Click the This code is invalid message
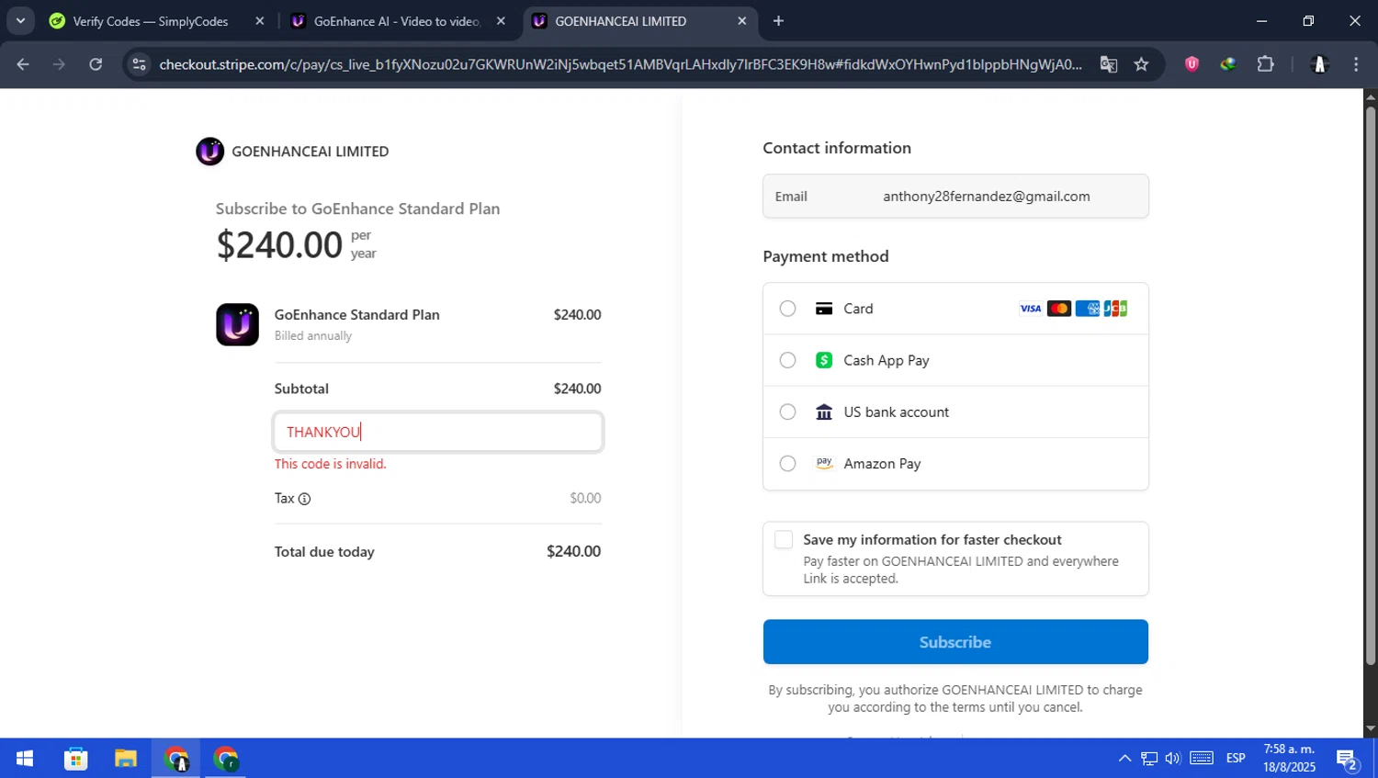Image resolution: width=1378 pixels, height=778 pixels. click(331, 464)
